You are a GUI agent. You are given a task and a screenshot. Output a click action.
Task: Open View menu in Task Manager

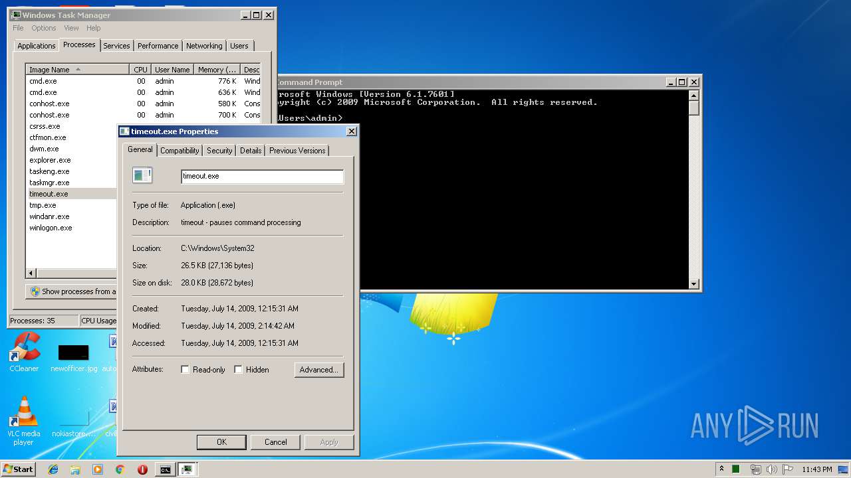pyautogui.click(x=71, y=28)
